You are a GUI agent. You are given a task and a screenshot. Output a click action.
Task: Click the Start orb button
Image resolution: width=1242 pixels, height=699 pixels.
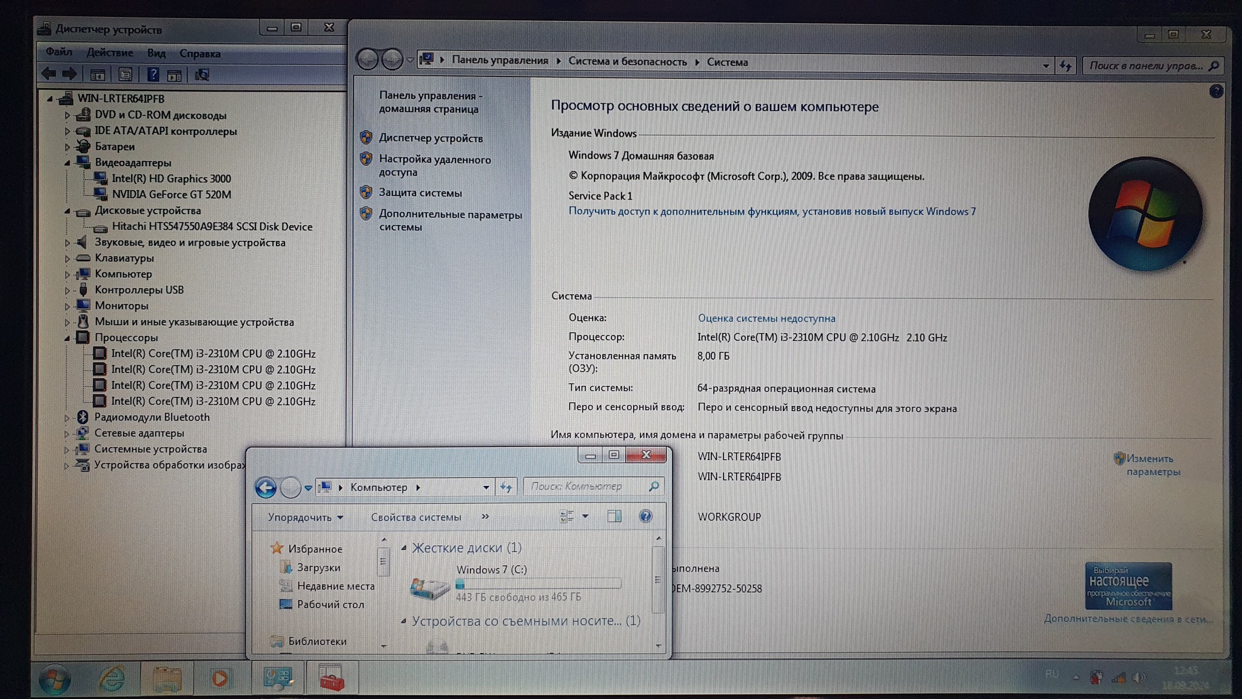tap(55, 680)
